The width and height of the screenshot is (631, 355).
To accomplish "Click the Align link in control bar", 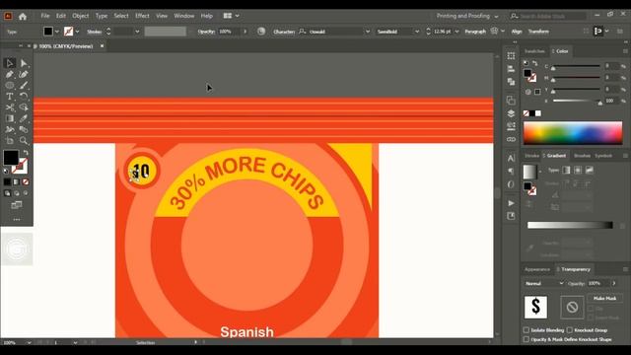I will [x=517, y=32].
